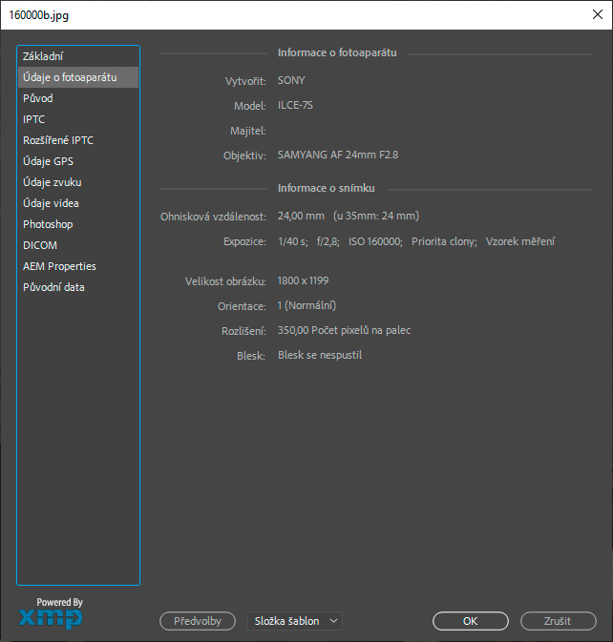Close the 160000b.jpg dialog
Image resolution: width=613 pixels, height=642 pixels.
[x=598, y=14]
